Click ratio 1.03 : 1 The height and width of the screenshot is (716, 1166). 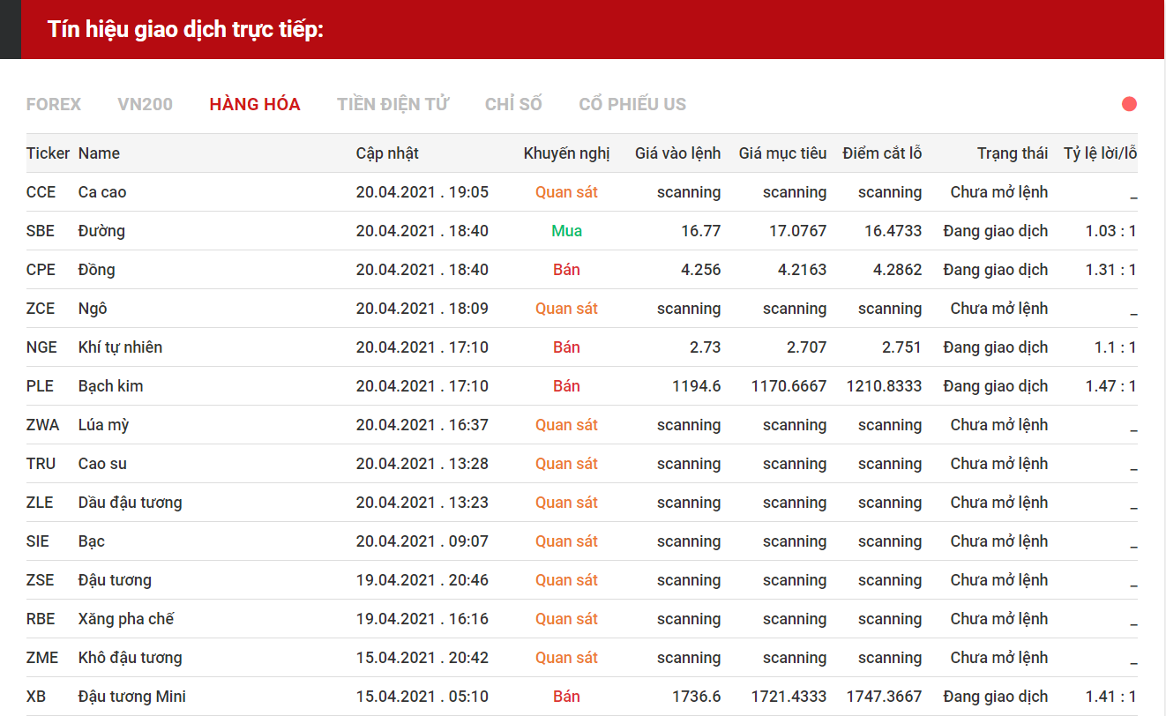[x=1110, y=231]
